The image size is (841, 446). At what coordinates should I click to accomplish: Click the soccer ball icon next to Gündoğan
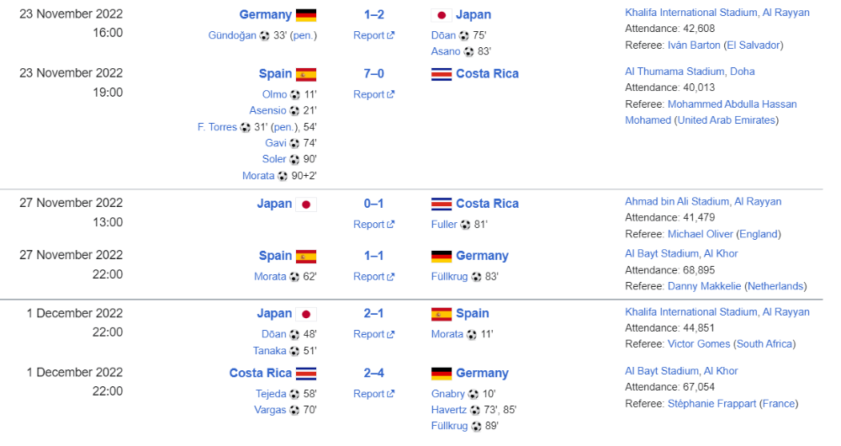coord(265,36)
